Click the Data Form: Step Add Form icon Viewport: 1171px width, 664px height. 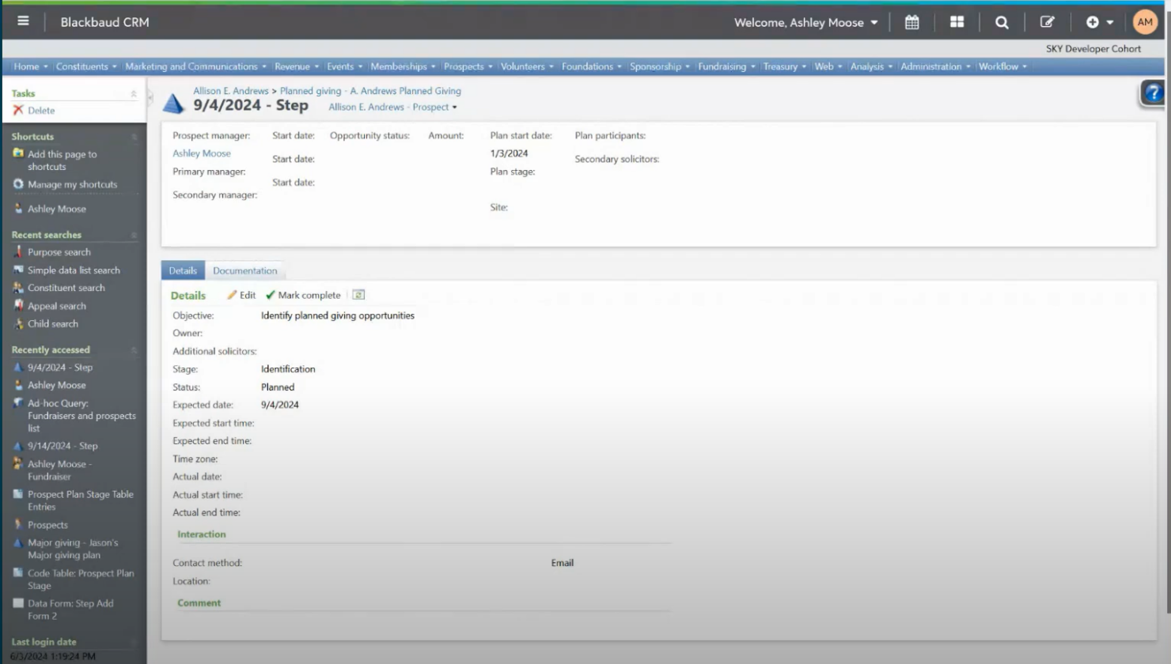click(x=18, y=603)
